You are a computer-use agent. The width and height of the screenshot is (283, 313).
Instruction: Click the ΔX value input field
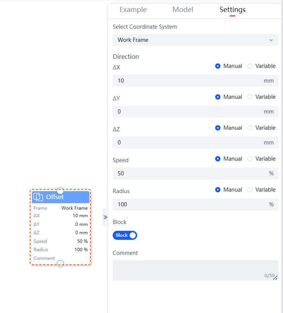tap(188, 81)
